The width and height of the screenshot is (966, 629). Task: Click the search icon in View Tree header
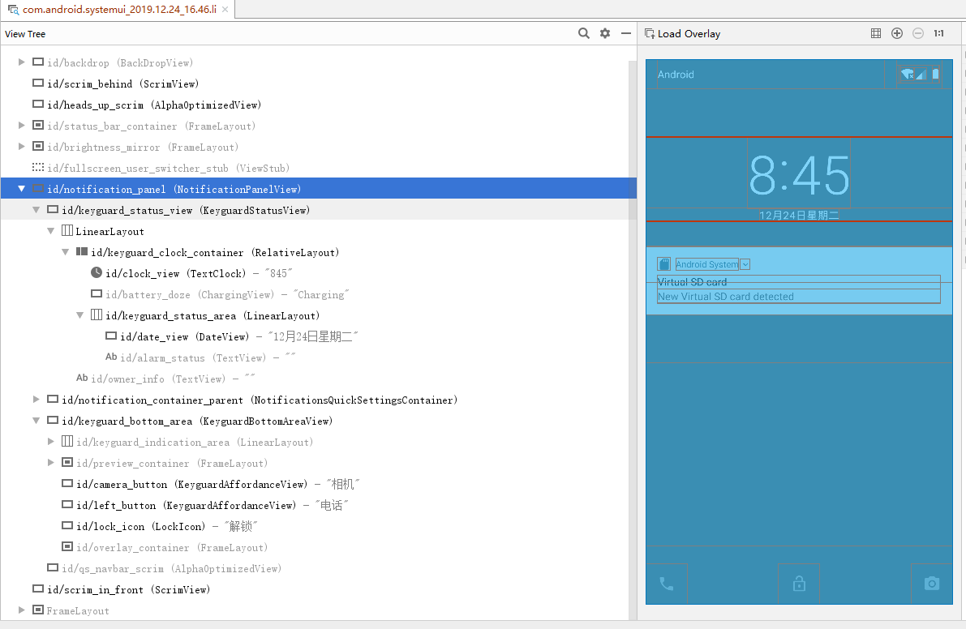point(583,33)
